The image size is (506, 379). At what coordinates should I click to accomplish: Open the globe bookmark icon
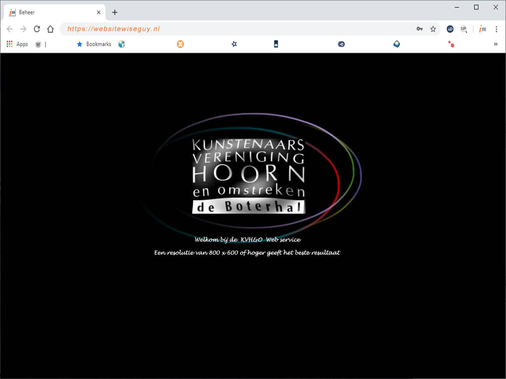pyautogui.click(x=122, y=44)
